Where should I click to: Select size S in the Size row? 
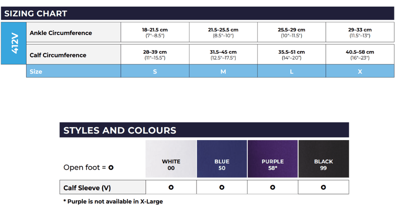point(155,72)
